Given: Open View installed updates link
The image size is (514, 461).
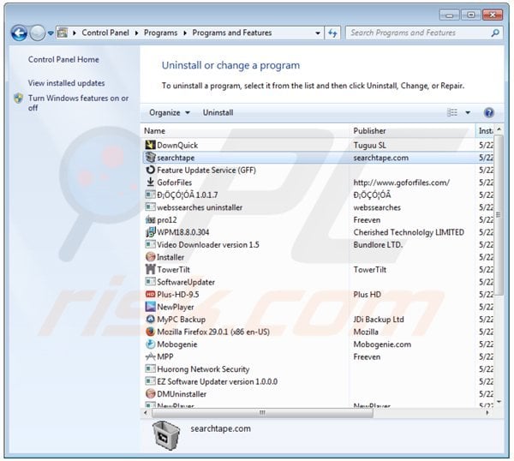Looking at the screenshot, I should [x=66, y=83].
